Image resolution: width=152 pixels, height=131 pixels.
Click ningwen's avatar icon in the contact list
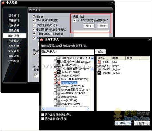tap(59, 104)
